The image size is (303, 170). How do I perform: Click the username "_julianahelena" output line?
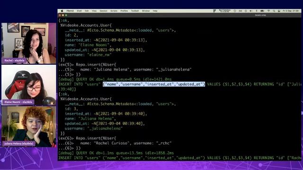pyautogui.click(x=94, y=128)
